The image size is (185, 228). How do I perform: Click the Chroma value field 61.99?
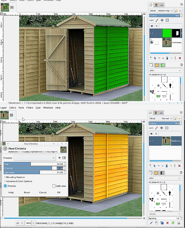pos(60,168)
